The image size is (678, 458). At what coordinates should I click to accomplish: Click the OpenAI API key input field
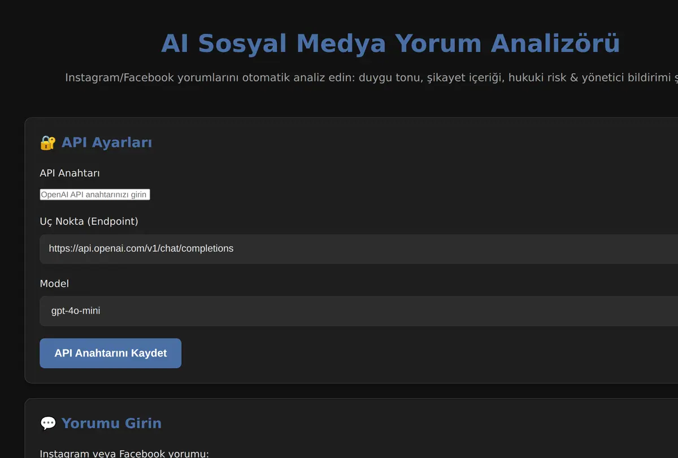[x=95, y=194]
